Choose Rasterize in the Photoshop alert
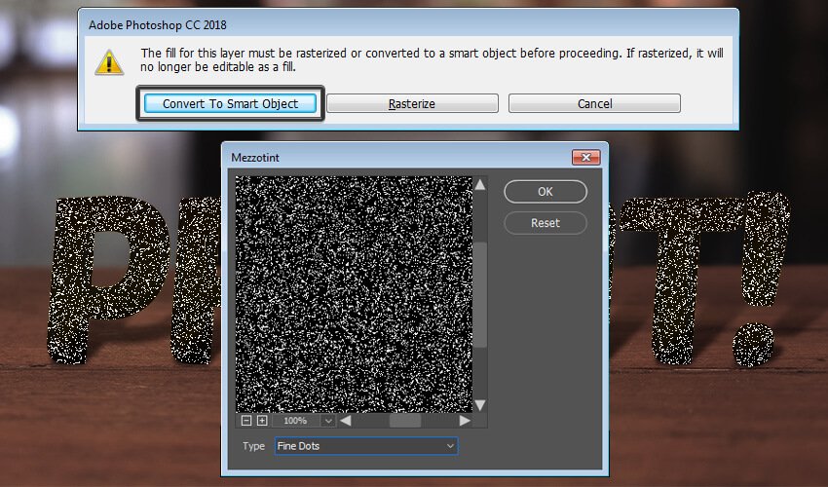This screenshot has height=487, width=828. (412, 103)
